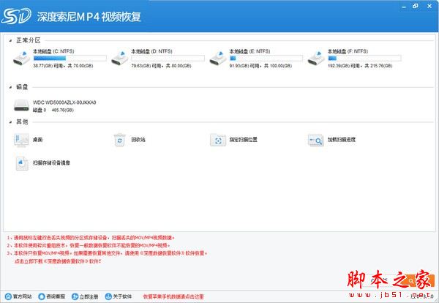
Task: Select the 本地磁盘 (E: NTFS) label
Action: pyautogui.click(x=249, y=51)
